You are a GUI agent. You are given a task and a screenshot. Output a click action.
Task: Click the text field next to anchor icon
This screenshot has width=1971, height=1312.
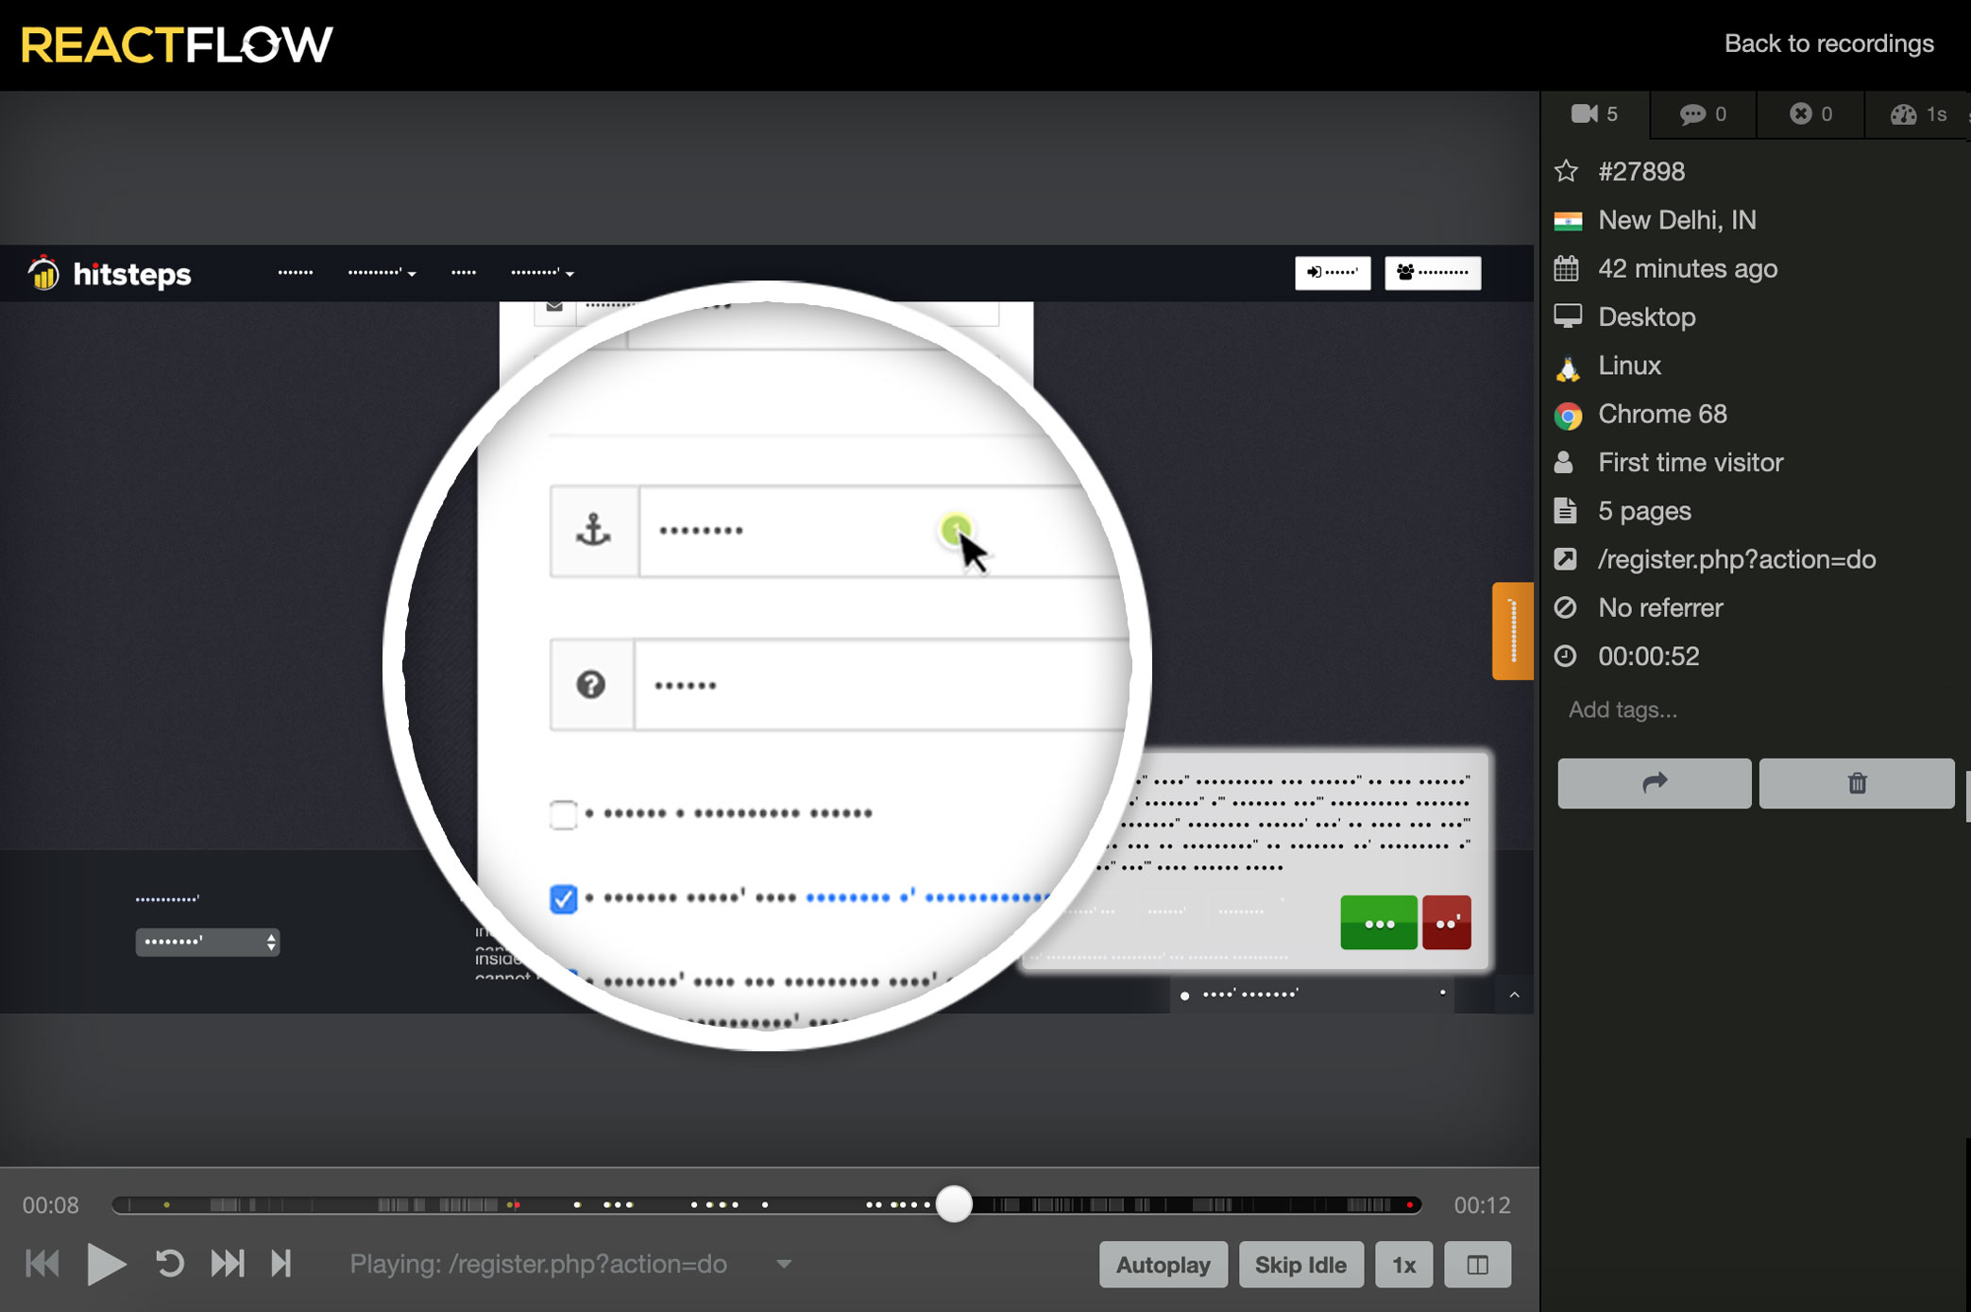point(884,531)
